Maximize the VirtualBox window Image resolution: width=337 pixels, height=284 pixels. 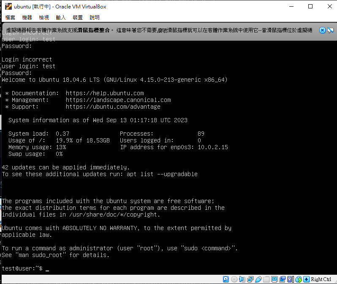click(x=310, y=6)
